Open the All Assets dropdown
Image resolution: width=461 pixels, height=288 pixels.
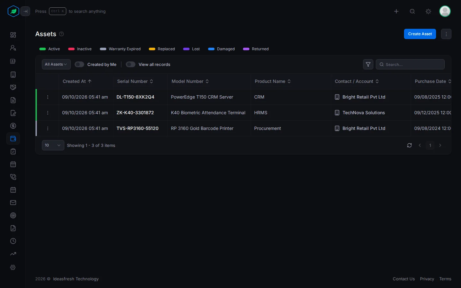click(x=56, y=64)
